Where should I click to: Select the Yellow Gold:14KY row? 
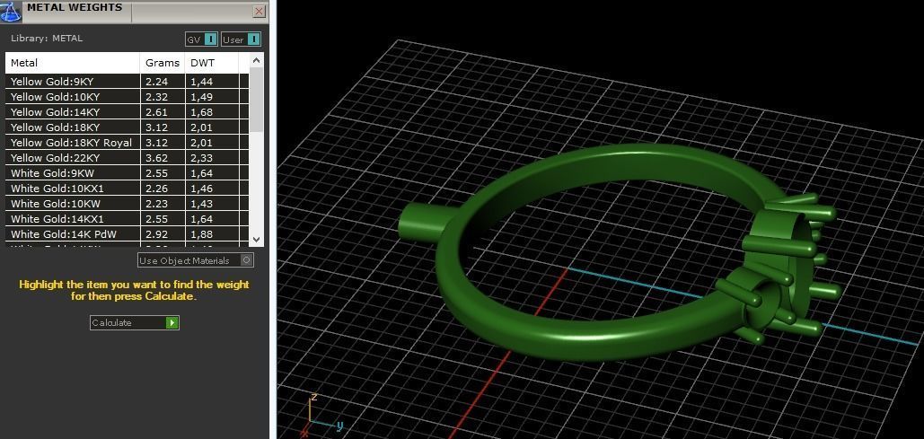point(127,112)
